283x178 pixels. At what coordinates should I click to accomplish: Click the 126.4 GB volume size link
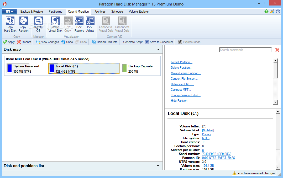[x=208, y=166]
